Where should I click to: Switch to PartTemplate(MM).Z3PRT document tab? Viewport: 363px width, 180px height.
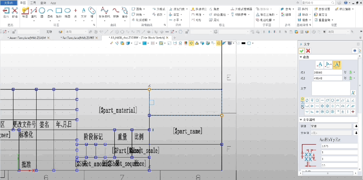[x=78, y=38]
